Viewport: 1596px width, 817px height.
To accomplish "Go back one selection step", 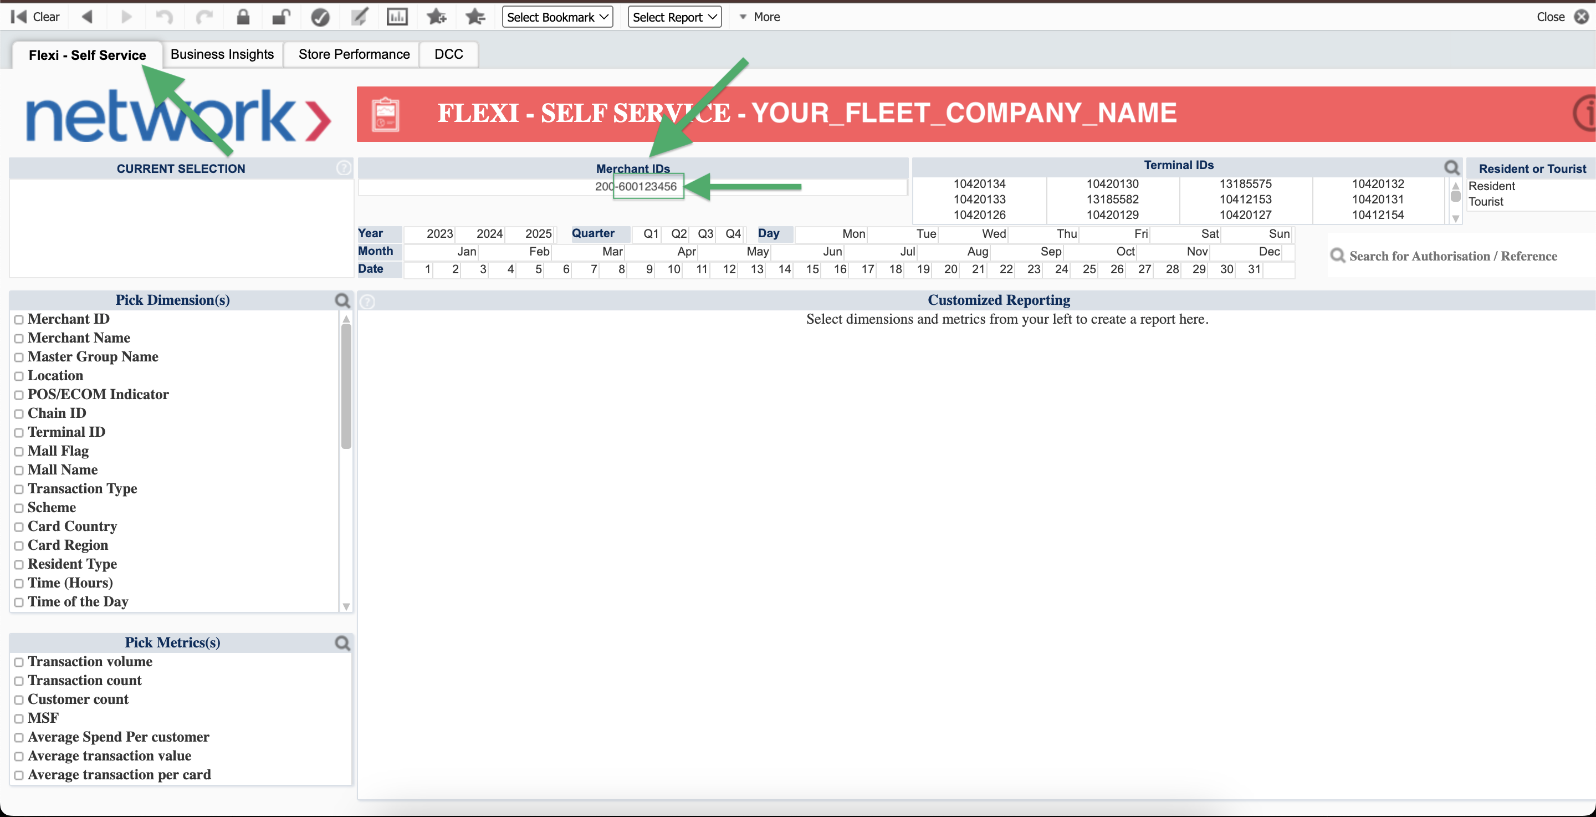I will pyautogui.click(x=88, y=17).
